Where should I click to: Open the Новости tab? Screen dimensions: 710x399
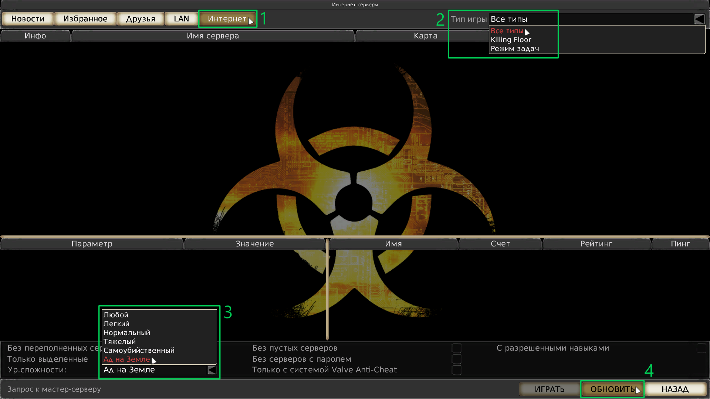28,19
